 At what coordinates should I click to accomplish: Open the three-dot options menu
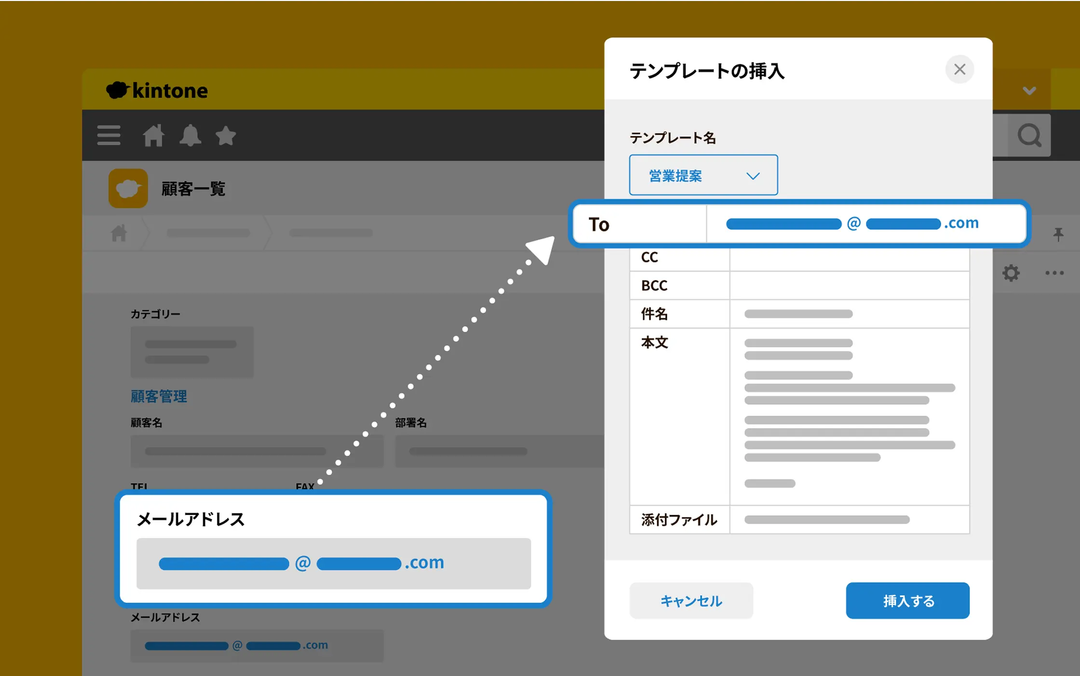(1054, 273)
